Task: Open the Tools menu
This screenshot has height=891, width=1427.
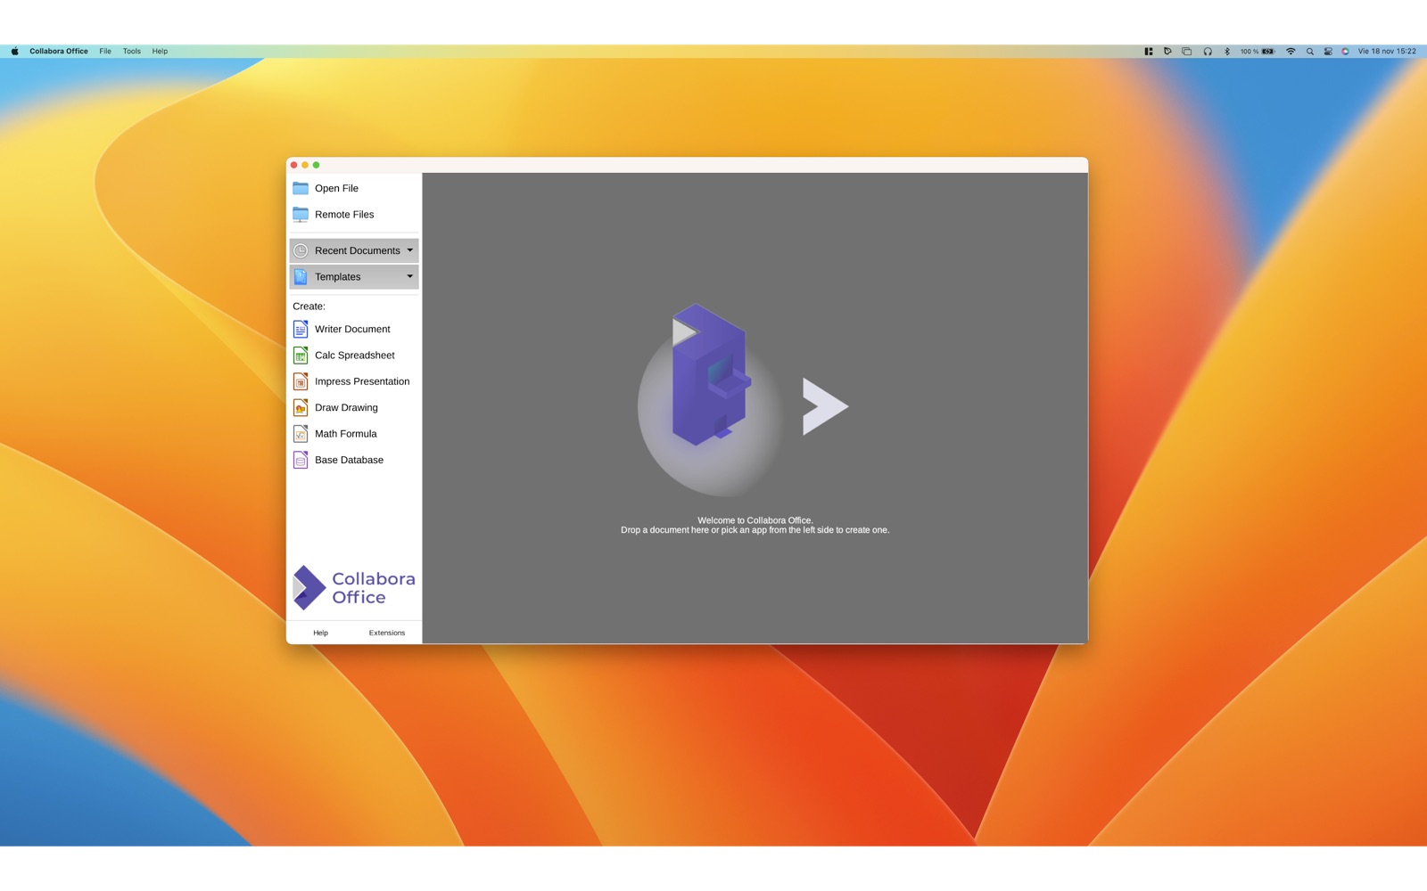Action: coord(132,52)
